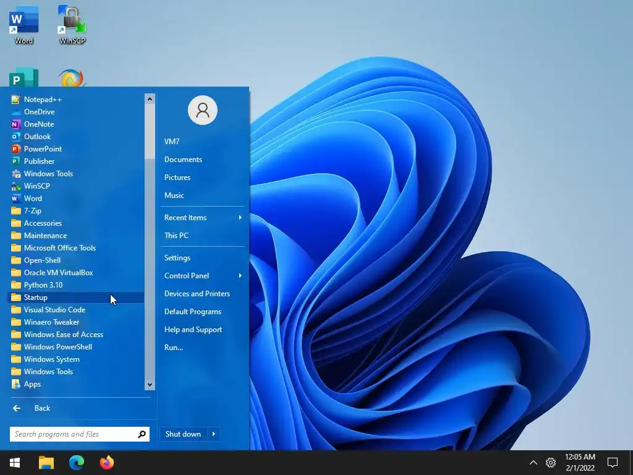
Task: Click the Back arrow icon
Action: point(17,408)
